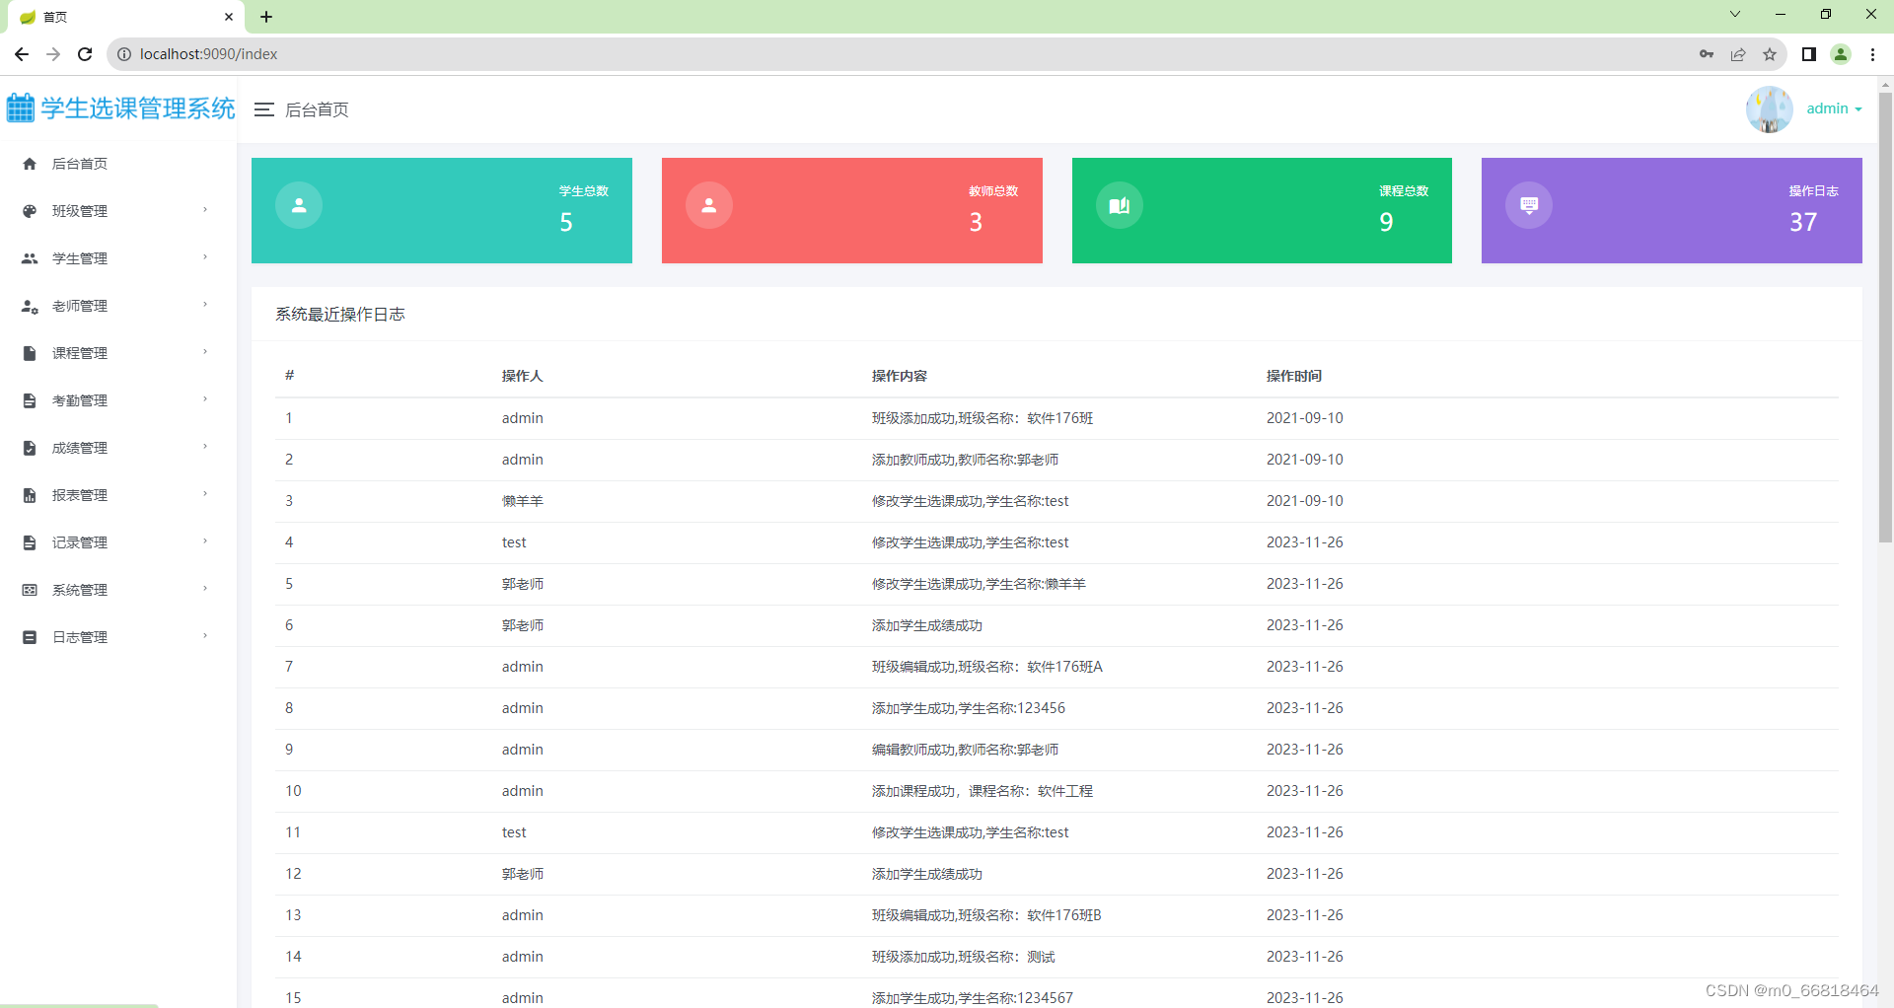This screenshot has width=1894, height=1008.
Task: Select the 日志管理 log icon
Action: tap(28, 636)
